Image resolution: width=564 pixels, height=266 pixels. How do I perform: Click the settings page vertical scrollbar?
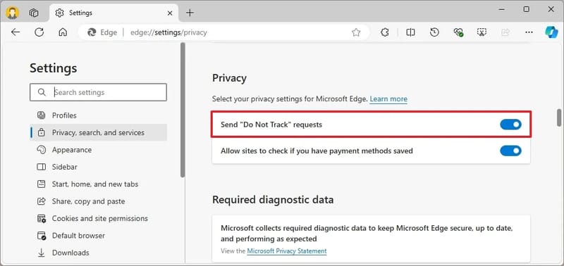tap(559, 118)
